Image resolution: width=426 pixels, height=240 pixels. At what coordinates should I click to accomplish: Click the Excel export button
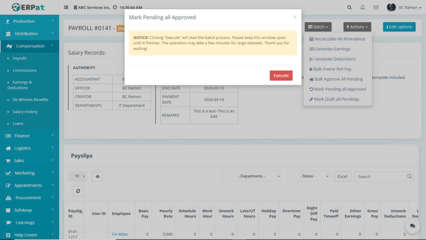click(x=342, y=176)
